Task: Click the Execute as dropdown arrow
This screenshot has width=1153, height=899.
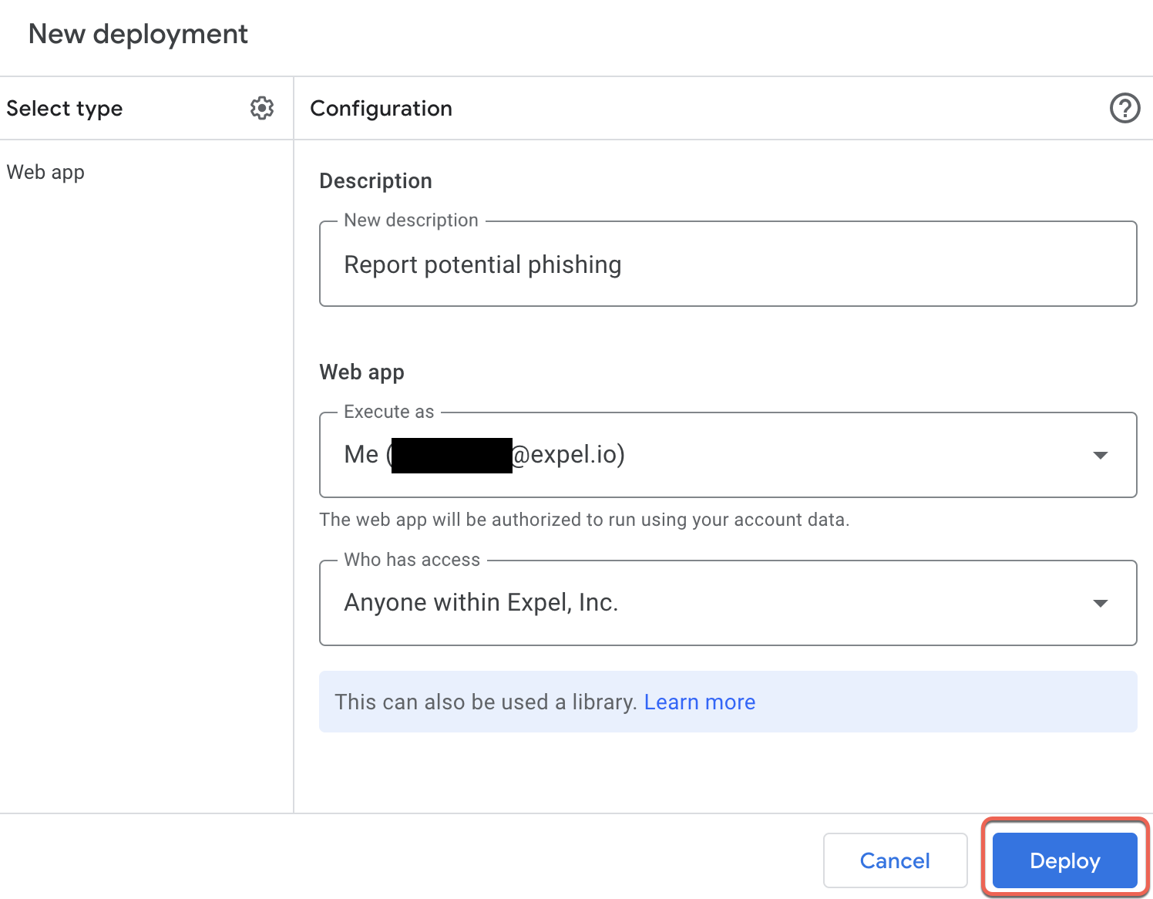Action: coord(1101,455)
